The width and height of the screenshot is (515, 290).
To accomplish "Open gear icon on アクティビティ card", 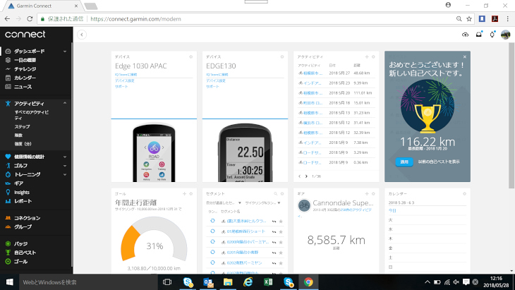I will pos(373,57).
